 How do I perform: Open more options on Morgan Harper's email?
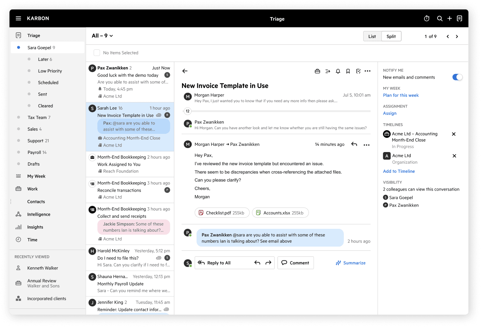point(366,145)
